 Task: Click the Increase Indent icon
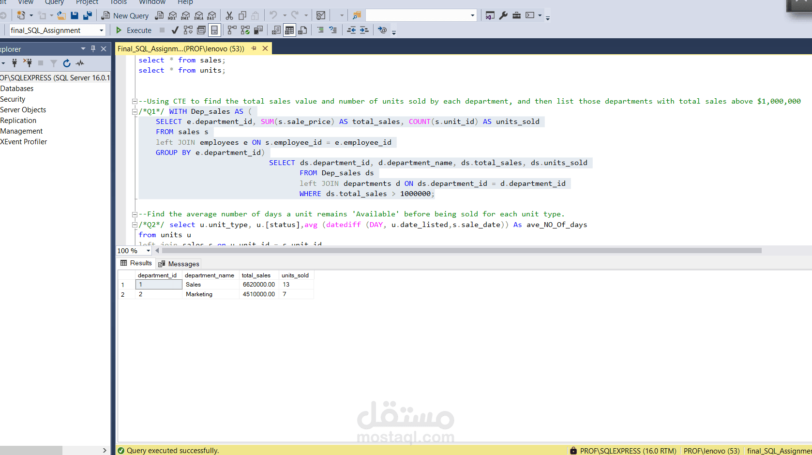pyautogui.click(x=364, y=30)
